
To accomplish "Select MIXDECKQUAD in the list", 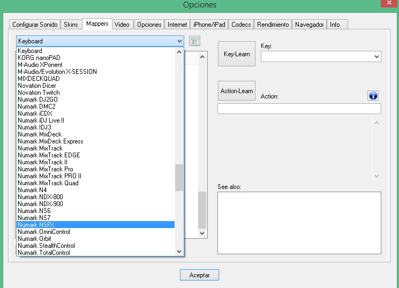I will 96,79.
